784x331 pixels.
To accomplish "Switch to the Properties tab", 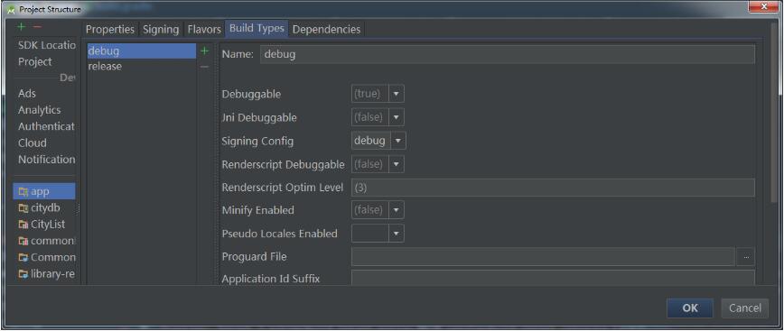I will (110, 30).
